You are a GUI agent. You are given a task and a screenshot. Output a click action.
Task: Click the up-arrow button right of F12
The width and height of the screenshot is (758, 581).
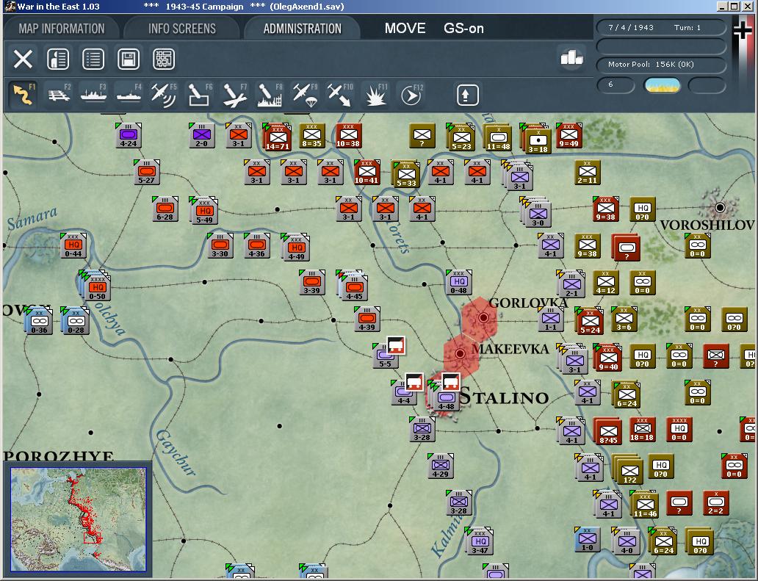click(x=467, y=95)
